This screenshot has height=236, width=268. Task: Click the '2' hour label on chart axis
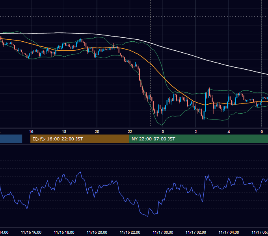(x=196, y=132)
